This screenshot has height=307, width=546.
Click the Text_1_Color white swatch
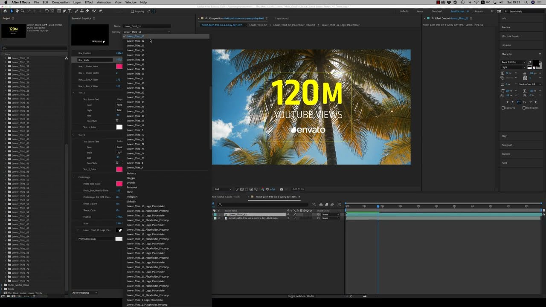[119, 127]
